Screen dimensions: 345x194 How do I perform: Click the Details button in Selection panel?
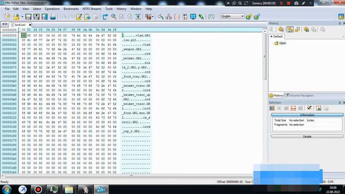[x=307, y=136]
